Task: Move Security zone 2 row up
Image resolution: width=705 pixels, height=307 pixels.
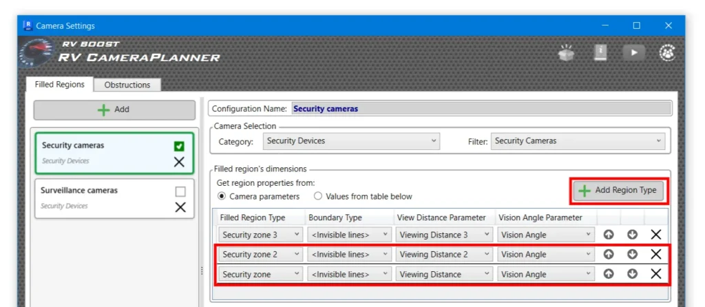Action: pos(609,254)
